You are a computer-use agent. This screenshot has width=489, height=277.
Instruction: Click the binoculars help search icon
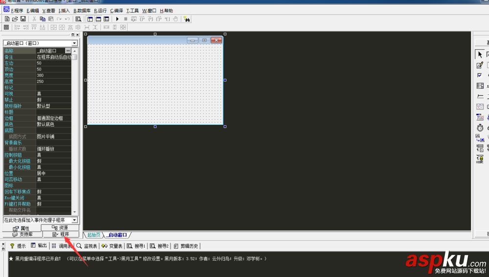point(186,19)
